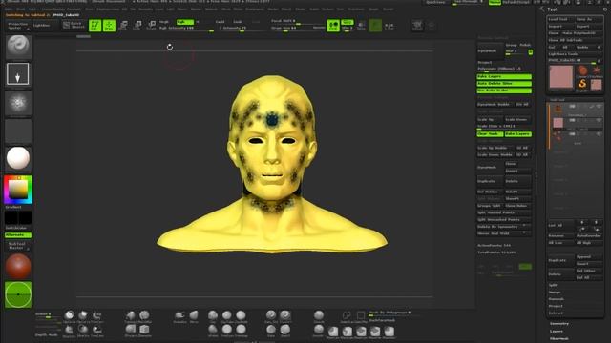Open the Zplugin menu
This screenshot has width=611, height=343.
click(x=373, y=9)
